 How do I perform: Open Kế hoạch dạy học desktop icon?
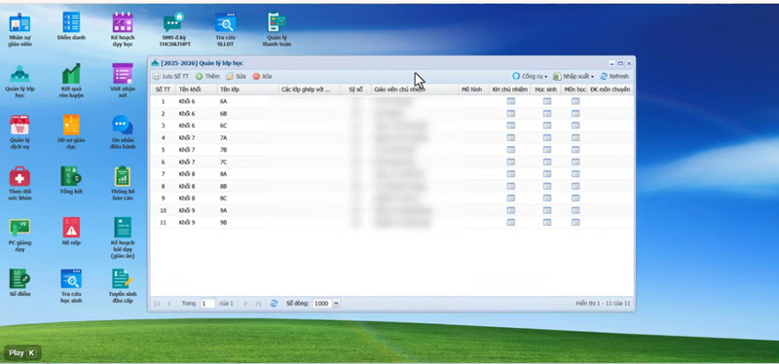coord(123,30)
